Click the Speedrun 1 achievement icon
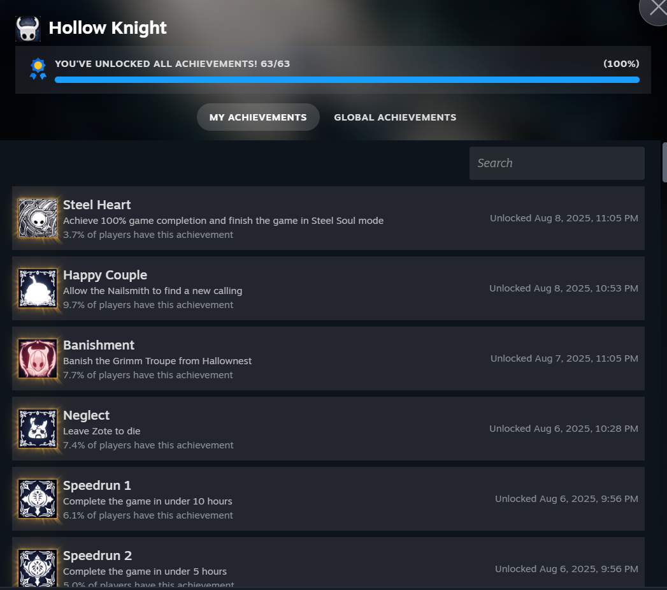This screenshot has width=667, height=590. (38, 499)
